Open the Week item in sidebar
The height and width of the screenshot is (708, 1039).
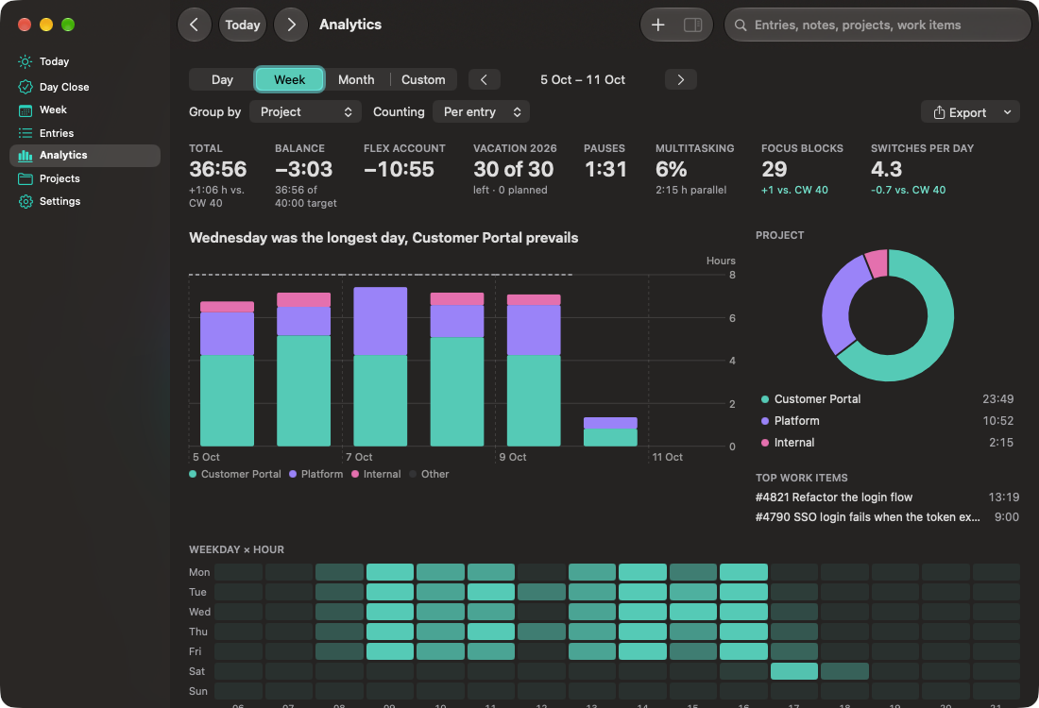85,110
